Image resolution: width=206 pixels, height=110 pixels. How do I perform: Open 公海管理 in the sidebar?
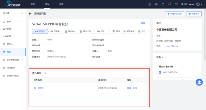pyautogui.click(x=7, y=36)
